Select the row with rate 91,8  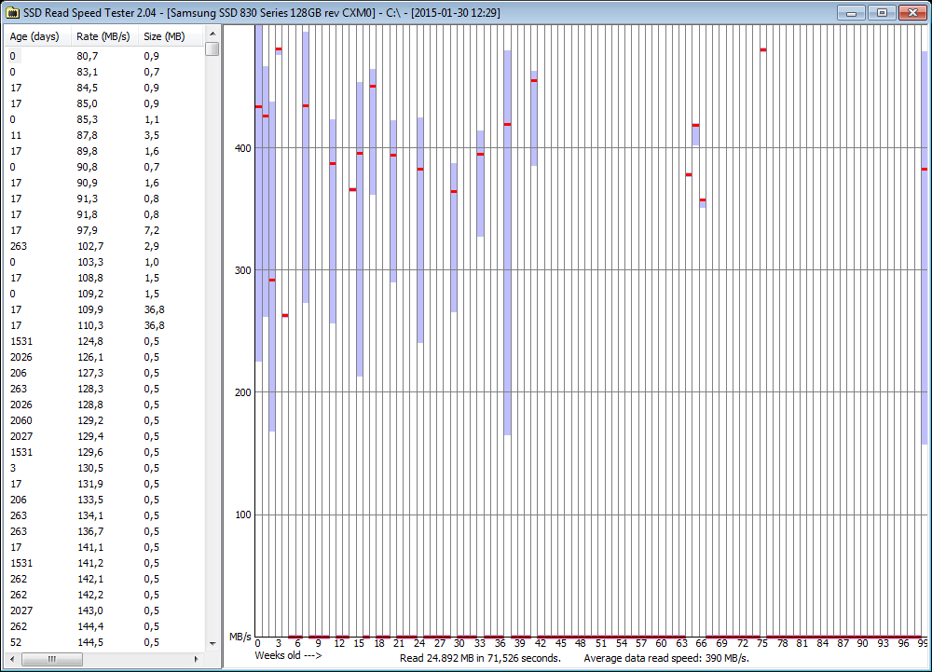104,214
